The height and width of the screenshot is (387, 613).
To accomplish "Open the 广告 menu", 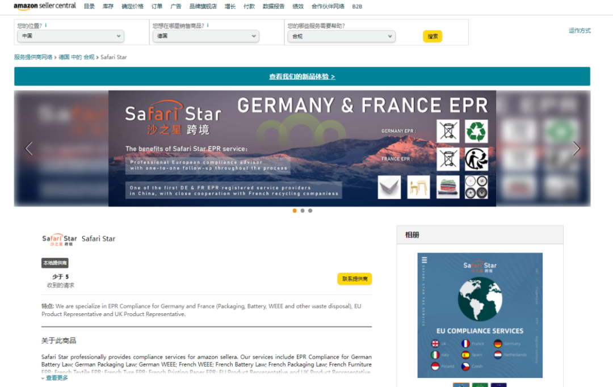I will pyautogui.click(x=176, y=6).
